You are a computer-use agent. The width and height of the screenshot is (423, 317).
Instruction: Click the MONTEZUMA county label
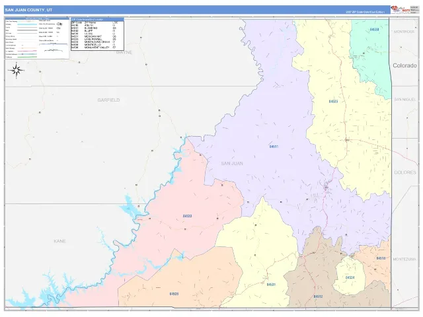point(404,259)
